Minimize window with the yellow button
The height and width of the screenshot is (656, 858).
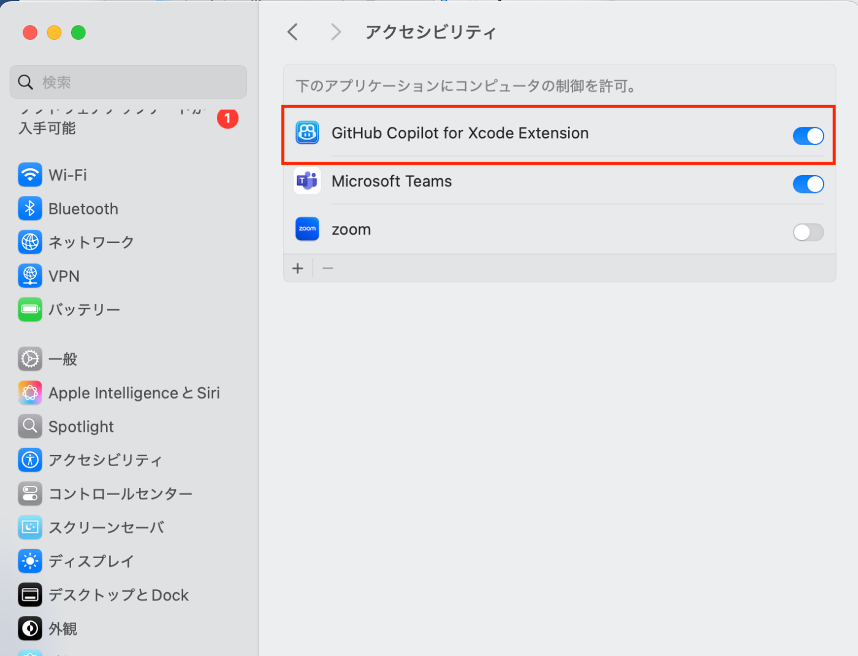click(x=54, y=32)
